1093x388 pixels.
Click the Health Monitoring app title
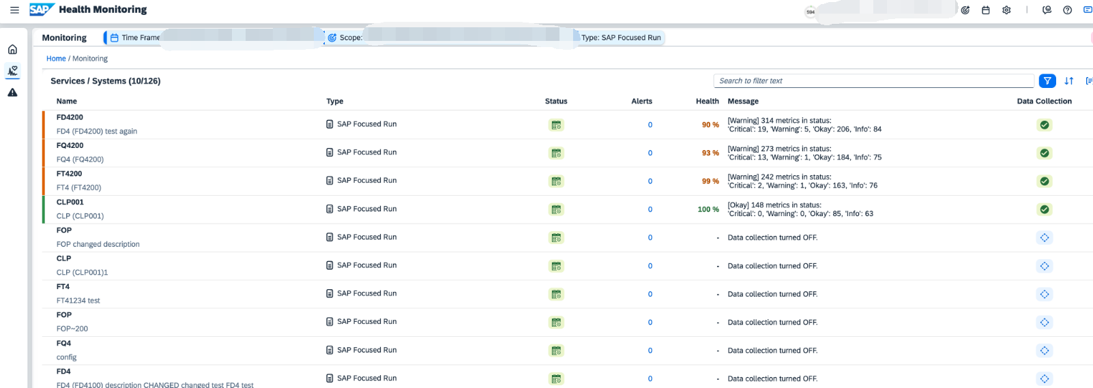103,10
